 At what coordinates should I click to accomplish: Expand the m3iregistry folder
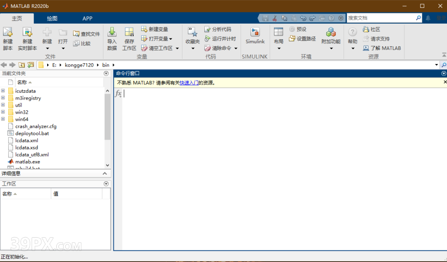3,98
